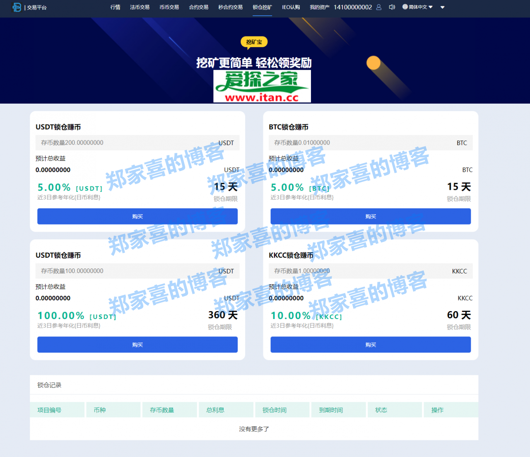Buy the KKCC lock plan
The width and height of the screenshot is (530, 457).
[371, 345]
